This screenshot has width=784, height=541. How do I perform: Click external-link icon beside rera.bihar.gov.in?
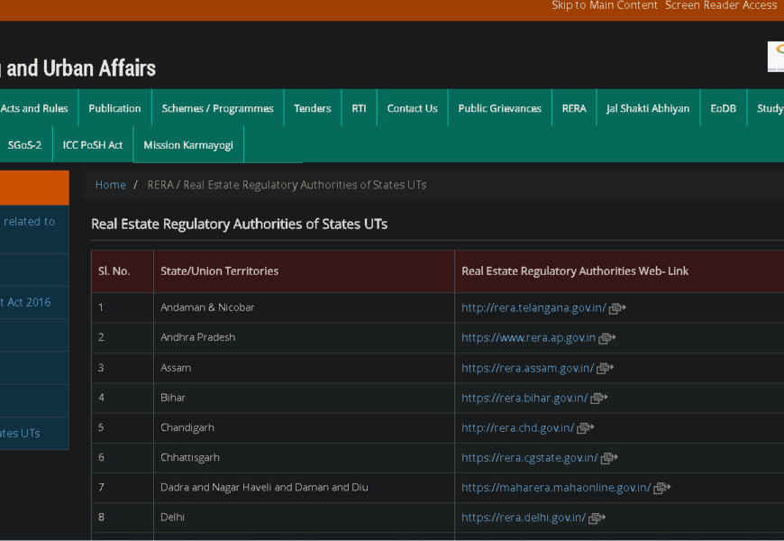tap(599, 399)
